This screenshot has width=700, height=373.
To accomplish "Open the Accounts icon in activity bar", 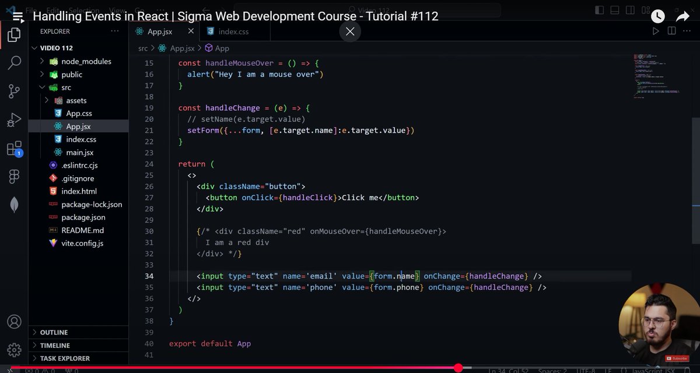I will (14, 322).
